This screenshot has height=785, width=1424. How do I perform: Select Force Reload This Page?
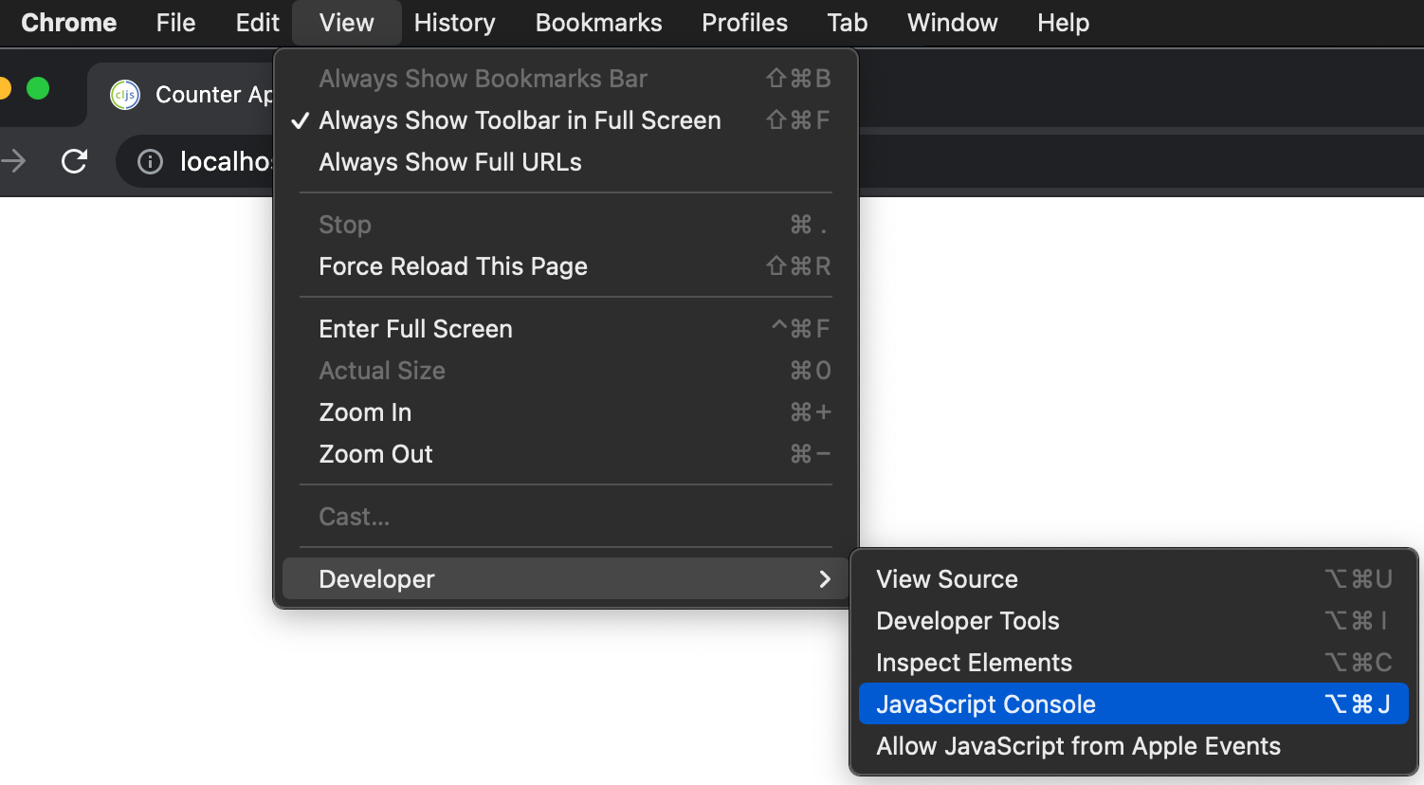pos(452,266)
